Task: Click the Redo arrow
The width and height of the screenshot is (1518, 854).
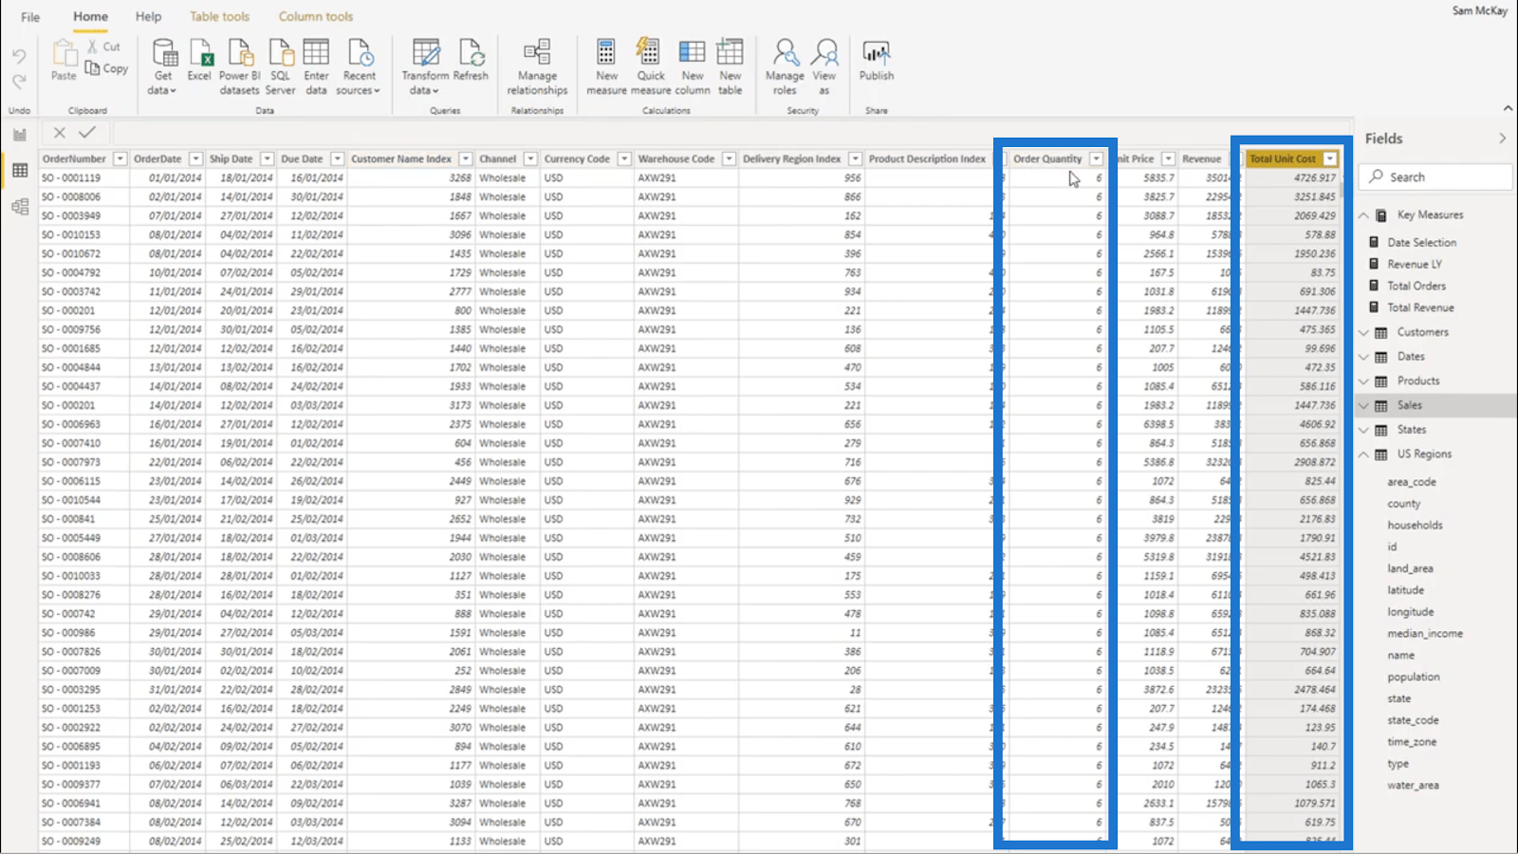Action: click(x=19, y=83)
